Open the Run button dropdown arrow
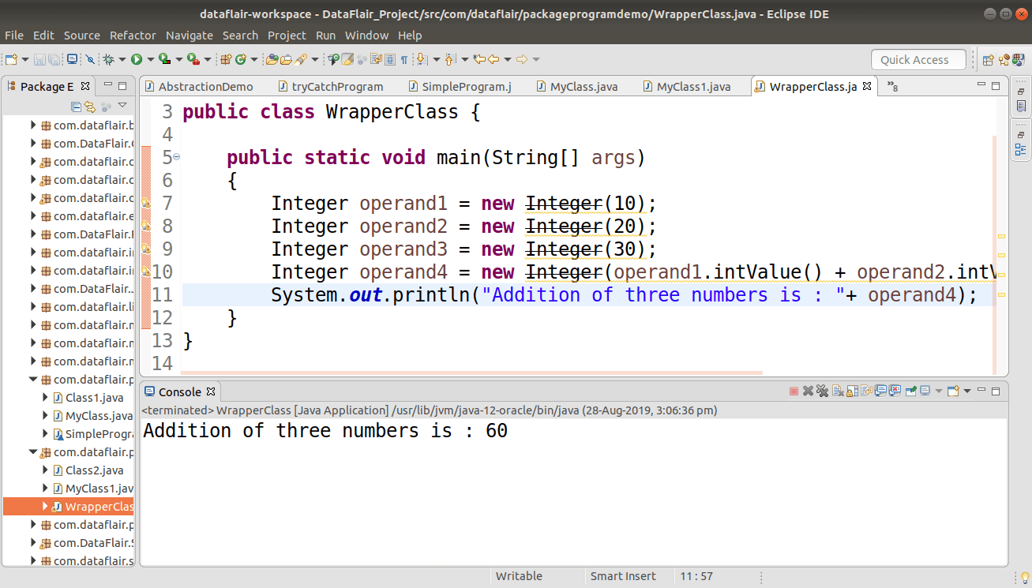Image resolution: width=1032 pixels, height=588 pixels. click(149, 59)
